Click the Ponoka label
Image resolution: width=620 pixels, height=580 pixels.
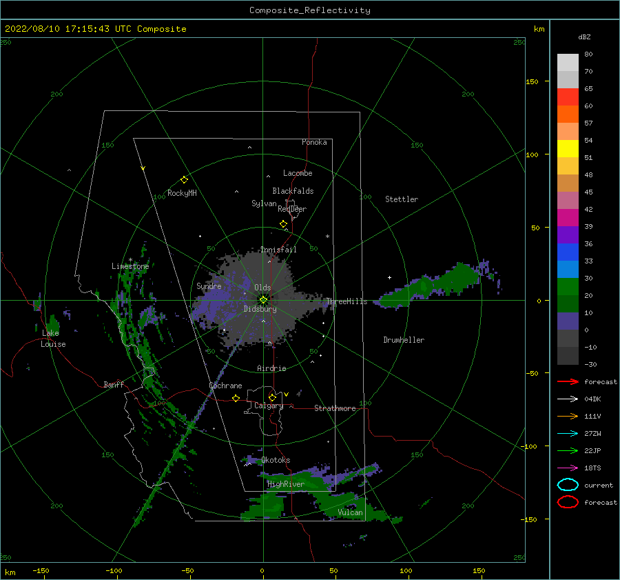tap(314, 142)
